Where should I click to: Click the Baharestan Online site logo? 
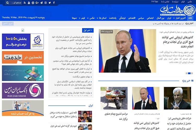(x=178, y=10)
